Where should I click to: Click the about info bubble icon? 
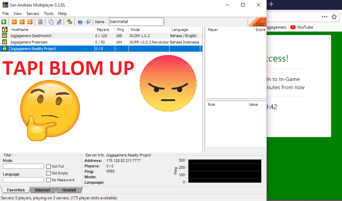[88, 22]
